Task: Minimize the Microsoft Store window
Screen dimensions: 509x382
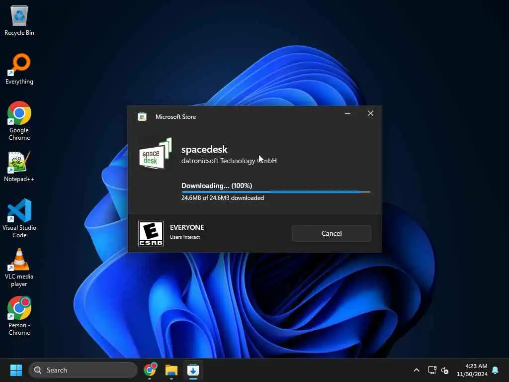Action: pos(347,113)
